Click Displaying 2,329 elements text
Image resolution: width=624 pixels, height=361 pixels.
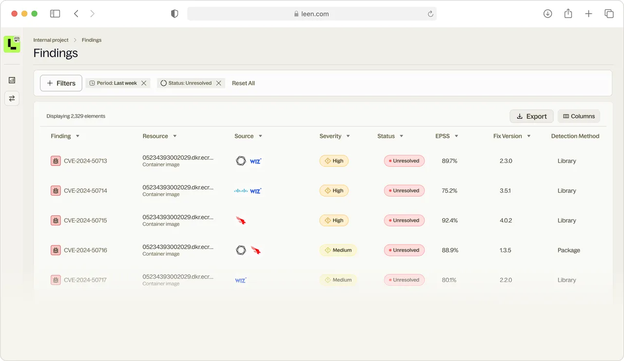76,116
